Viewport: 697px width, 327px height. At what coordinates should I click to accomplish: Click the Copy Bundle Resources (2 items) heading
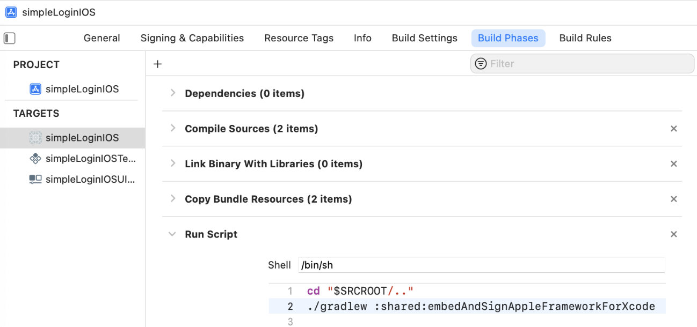[268, 199]
